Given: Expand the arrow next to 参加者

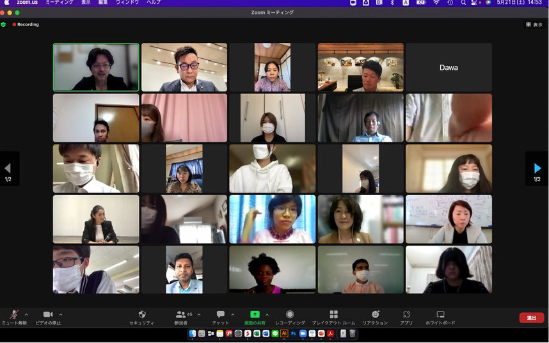Looking at the screenshot, I should pyautogui.click(x=199, y=315).
